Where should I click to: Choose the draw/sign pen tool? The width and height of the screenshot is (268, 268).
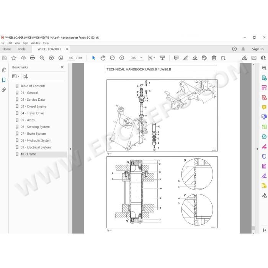coord(195,58)
